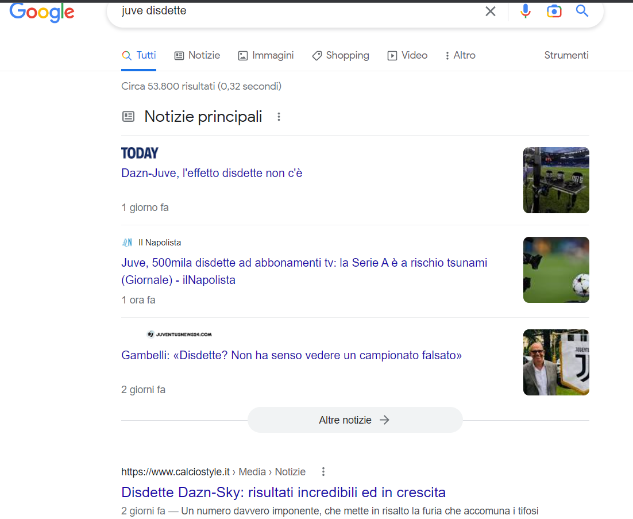Click the Notizie principali heading

coord(203,117)
